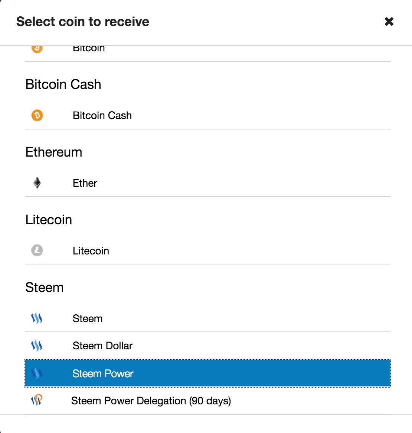Choose the Steem Dollar option
Viewport: 412px width, 433px height.
pyautogui.click(x=102, y=346)
